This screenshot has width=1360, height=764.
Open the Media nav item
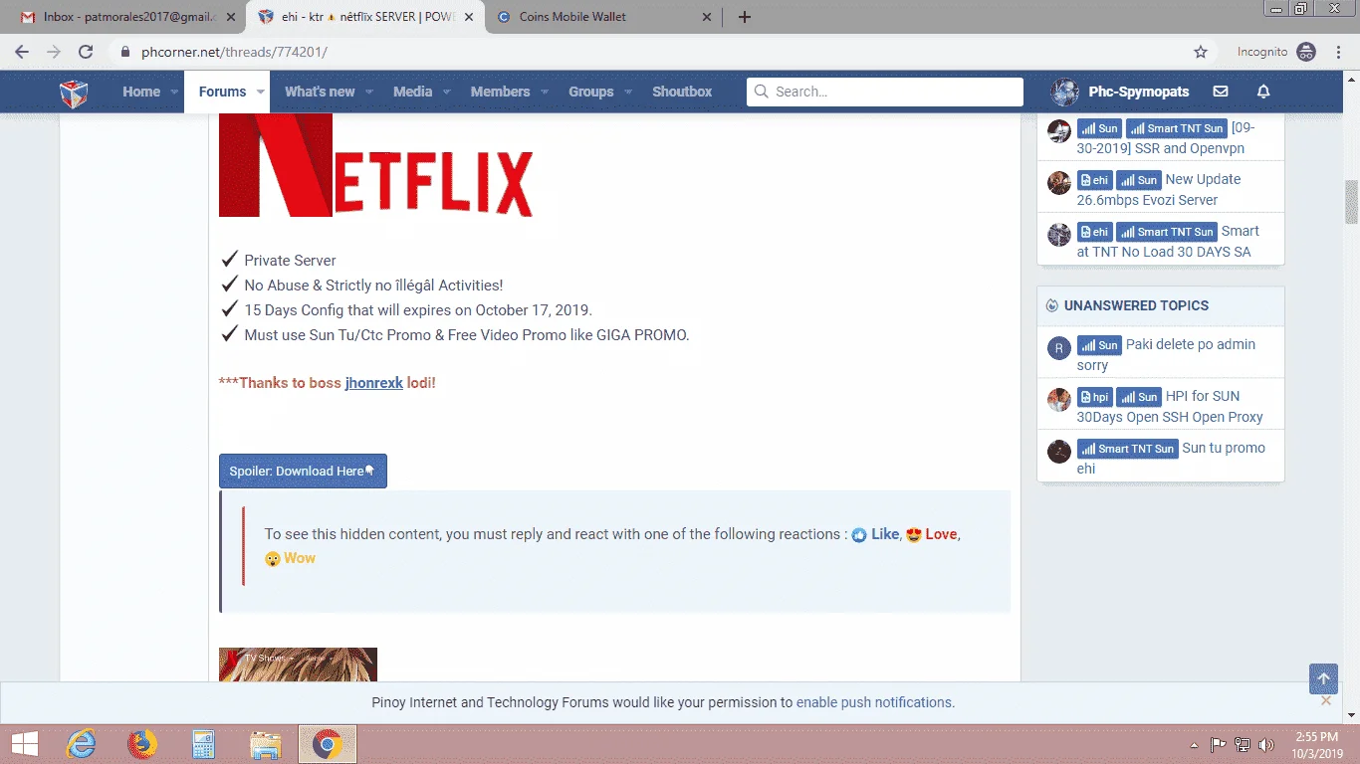click(412, 92)
